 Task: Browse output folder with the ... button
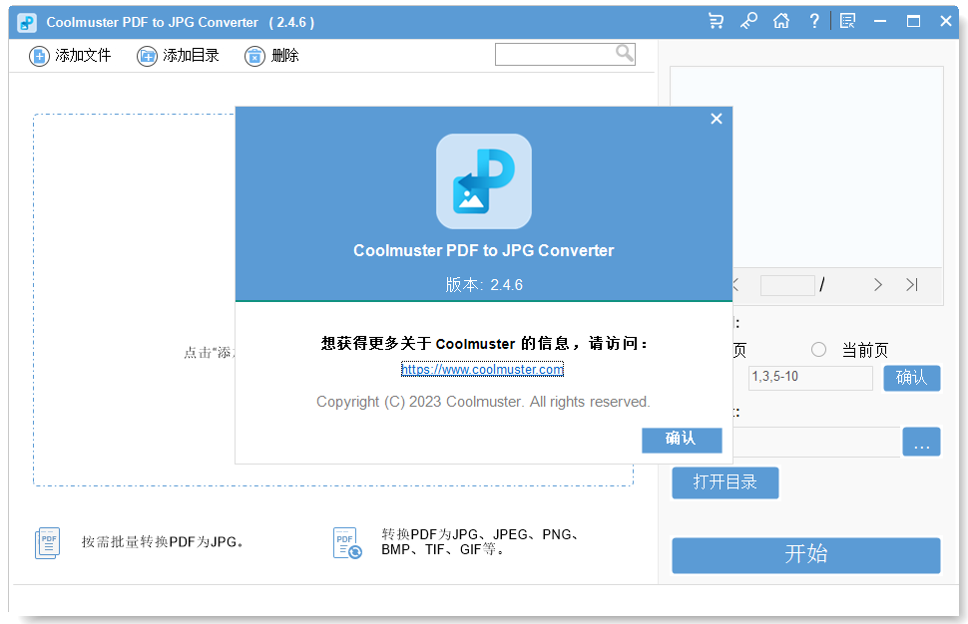[x=922, y=442]
